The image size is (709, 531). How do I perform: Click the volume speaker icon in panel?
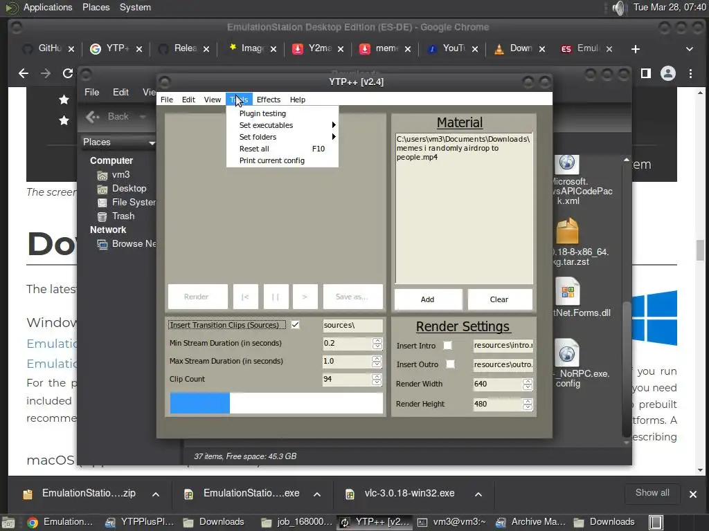point(618,8)
